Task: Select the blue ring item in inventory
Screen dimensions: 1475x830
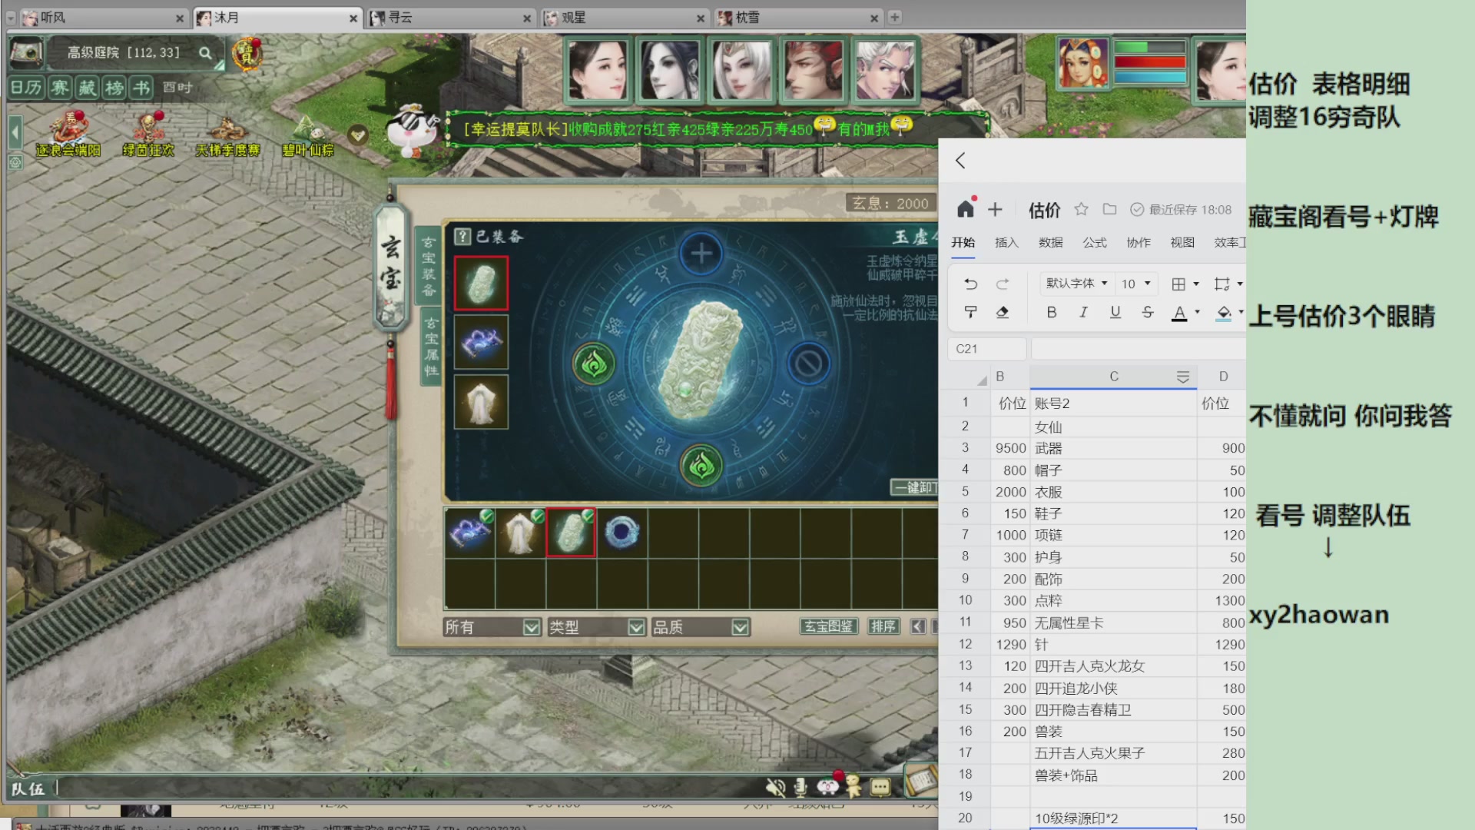Action: 621,533
